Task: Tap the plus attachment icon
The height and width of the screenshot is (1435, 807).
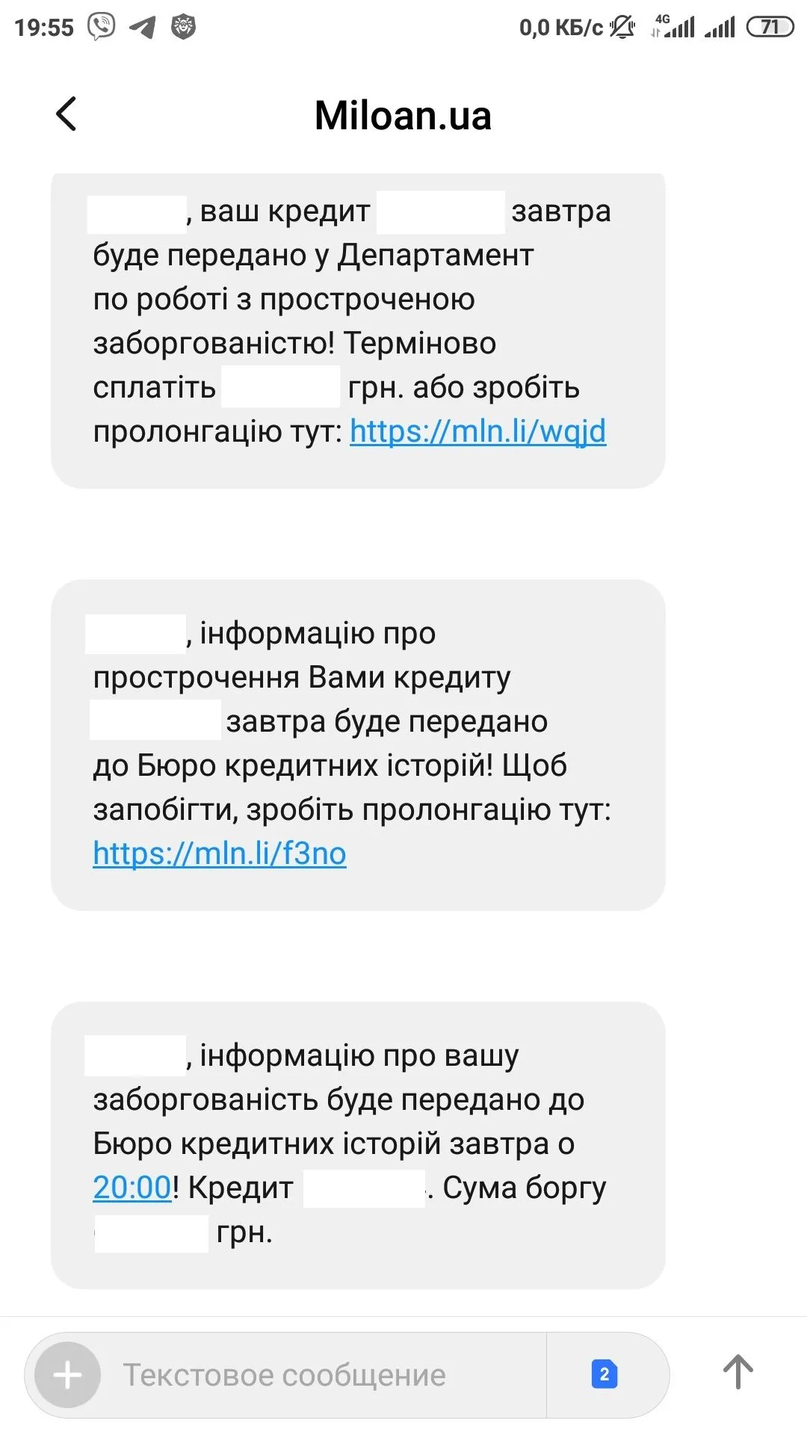Action: click(68, 1374)
